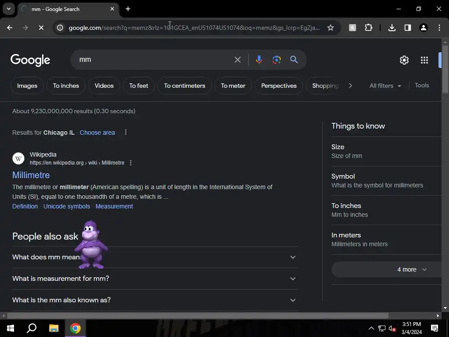Open the All filters dropdown
Image resolution: width=449 pixels, height=337 pixels.
pyautogui.click(x=385, y=86)
